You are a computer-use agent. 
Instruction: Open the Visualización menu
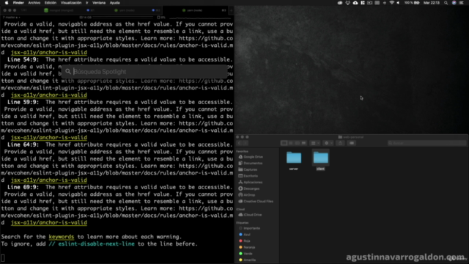pyautogui.click(x=71, y=3)
